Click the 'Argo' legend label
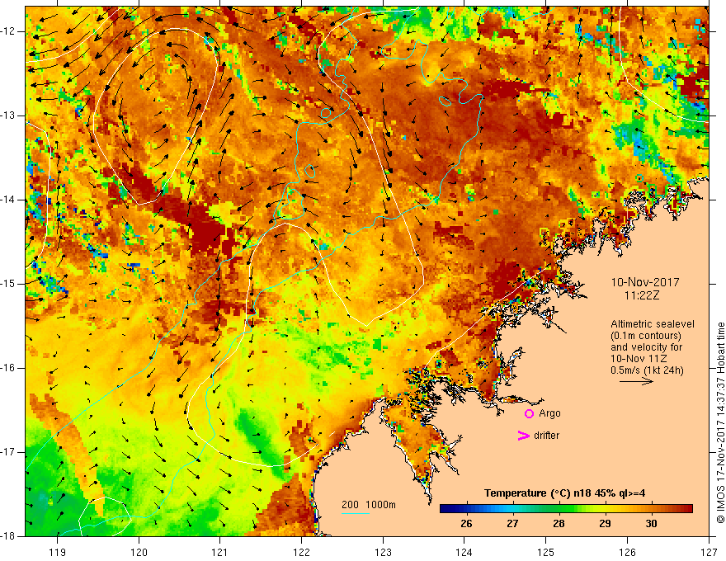The image size is (726, 561). pos(549,413)
